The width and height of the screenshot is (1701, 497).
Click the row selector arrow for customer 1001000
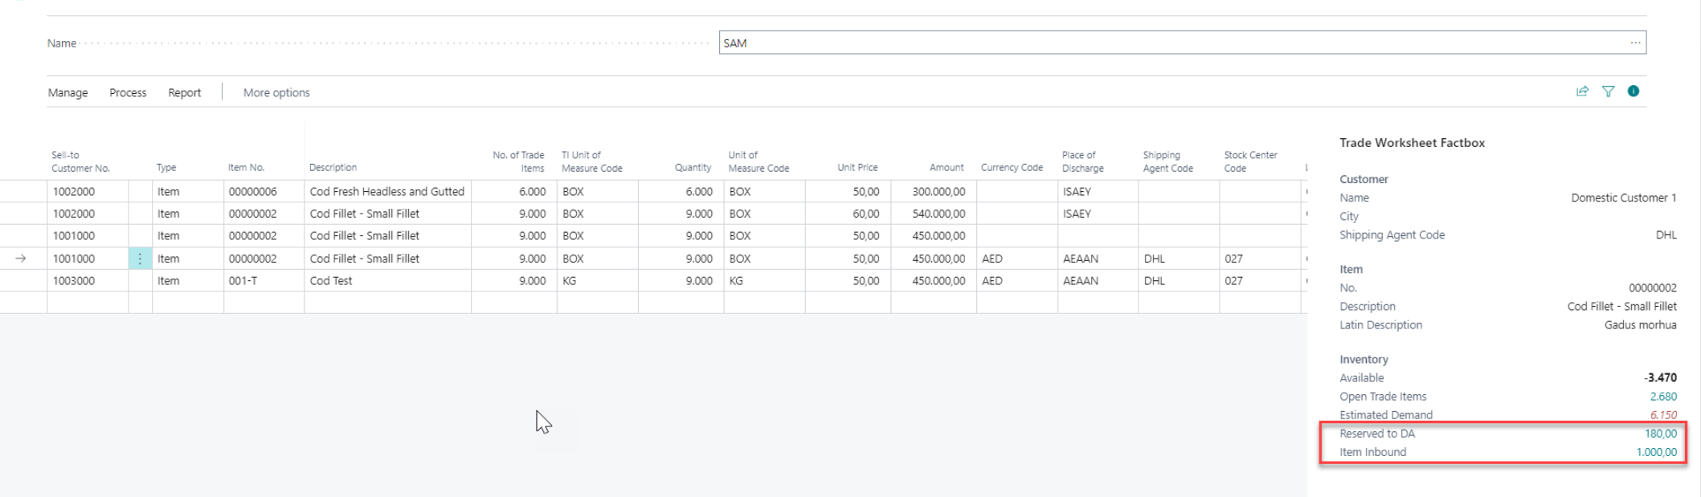coord(21,259)
